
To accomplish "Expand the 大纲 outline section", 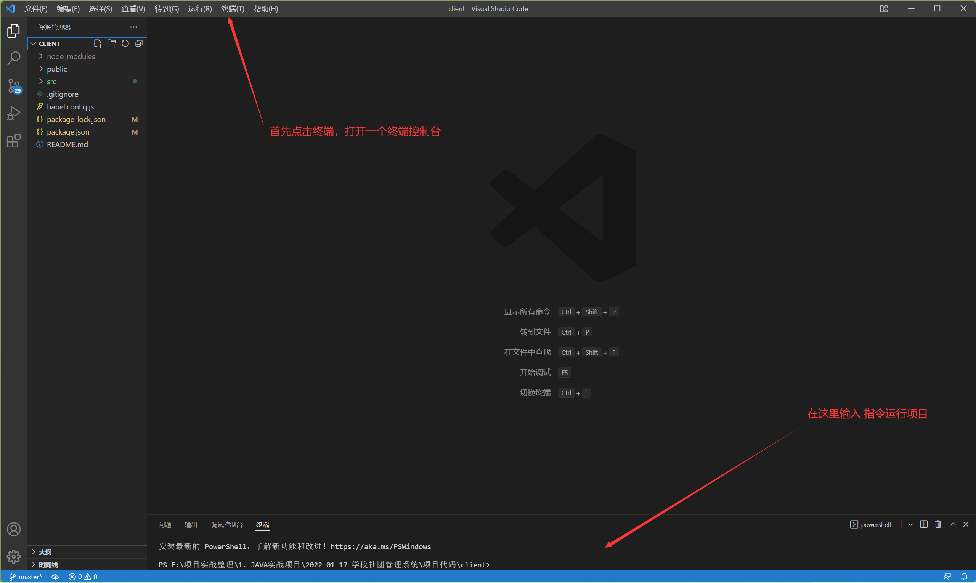I will point(45,552).
